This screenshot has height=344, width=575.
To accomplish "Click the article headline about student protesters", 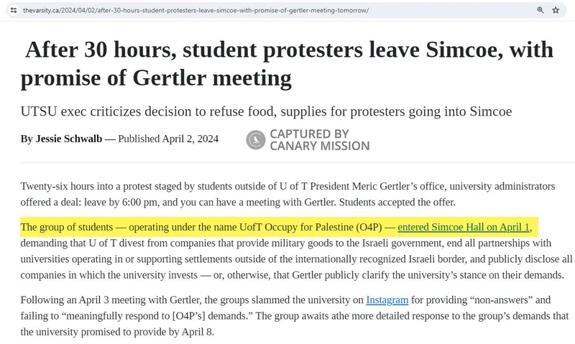I will point(287,63).
